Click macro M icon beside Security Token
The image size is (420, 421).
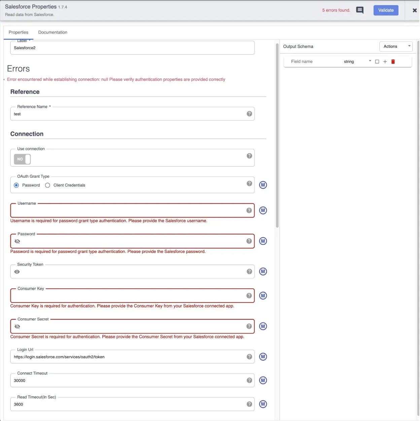click(x=263, y=271)
